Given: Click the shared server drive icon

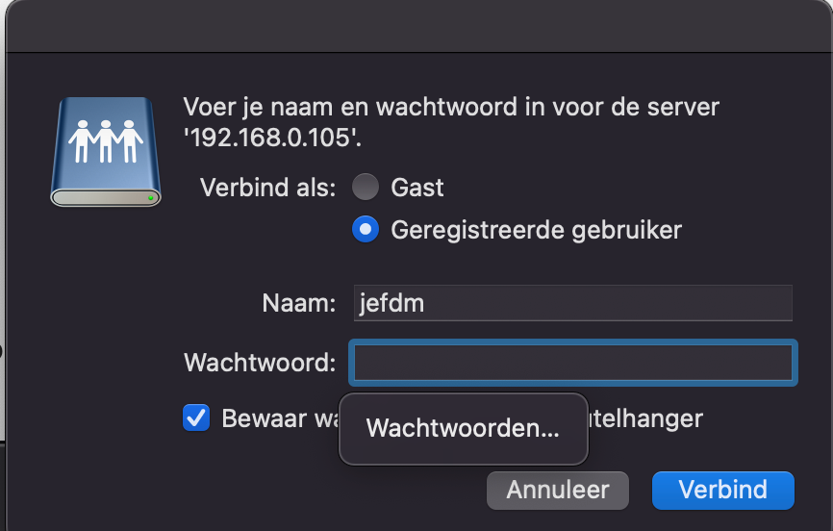Looking at the screenshot, I should tap(106, 151).
